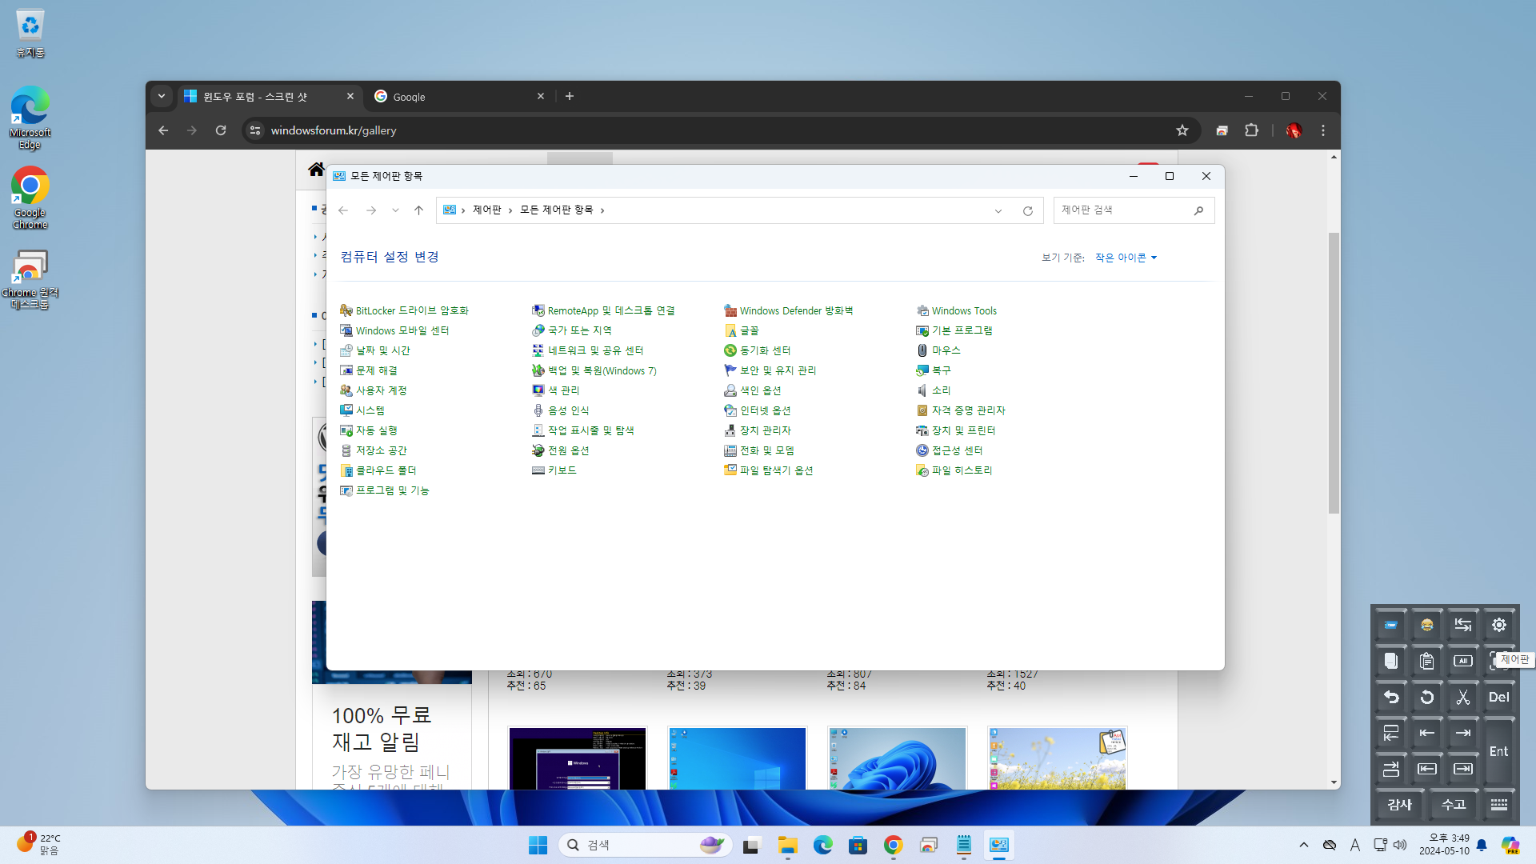The width and height of the screenshot is (1536, 864).
Task: Click the 전원 옵션 icon item
Action: [538, 450]
